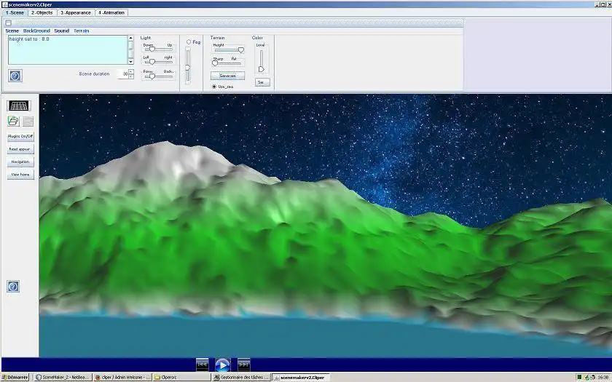Open help icon at bottom of left sidebar
The image size is (612, 382).
[x=13, y=287]
